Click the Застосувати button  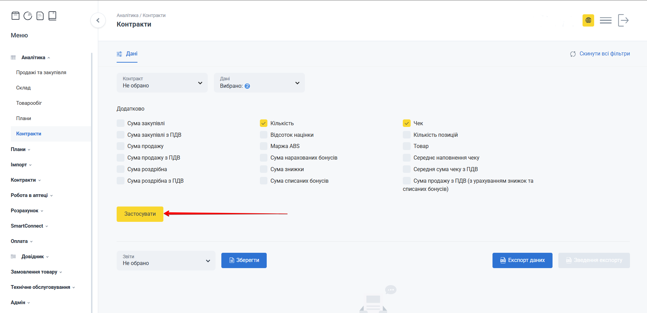(140, 214)
